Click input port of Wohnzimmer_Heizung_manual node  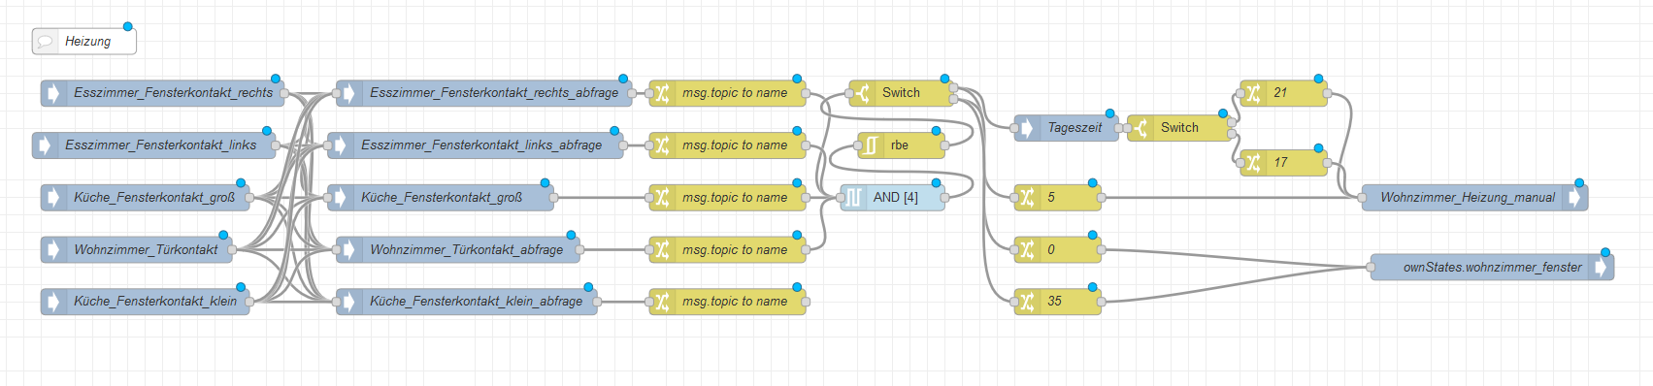1362,197
